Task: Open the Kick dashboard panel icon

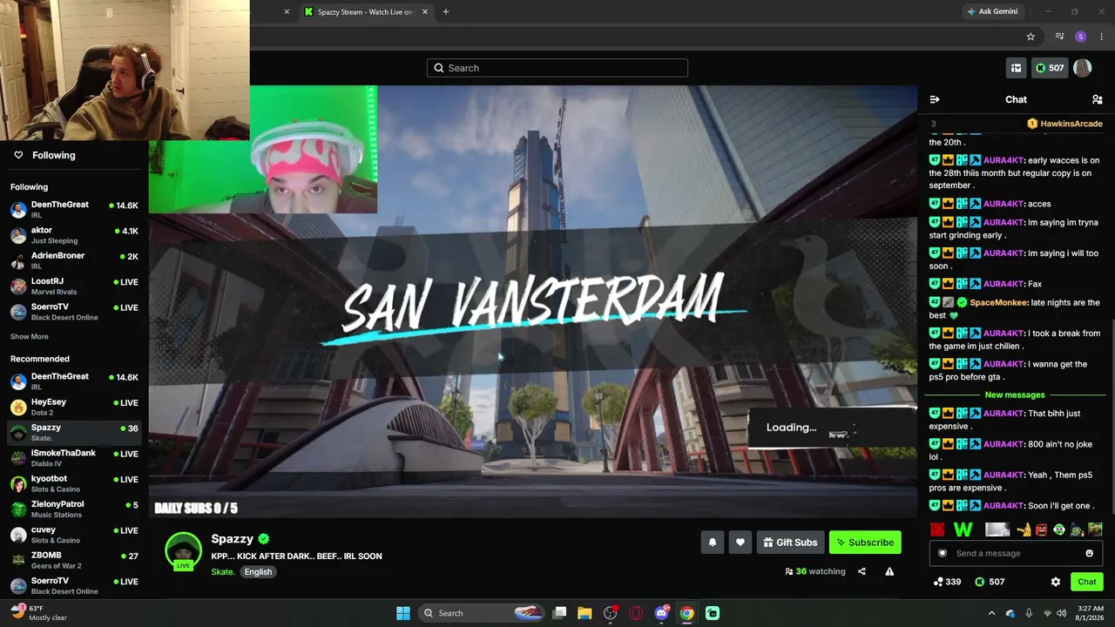Action: 1016,68
